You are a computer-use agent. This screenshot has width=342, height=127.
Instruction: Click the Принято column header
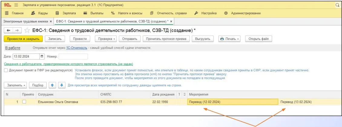point(28,95)
